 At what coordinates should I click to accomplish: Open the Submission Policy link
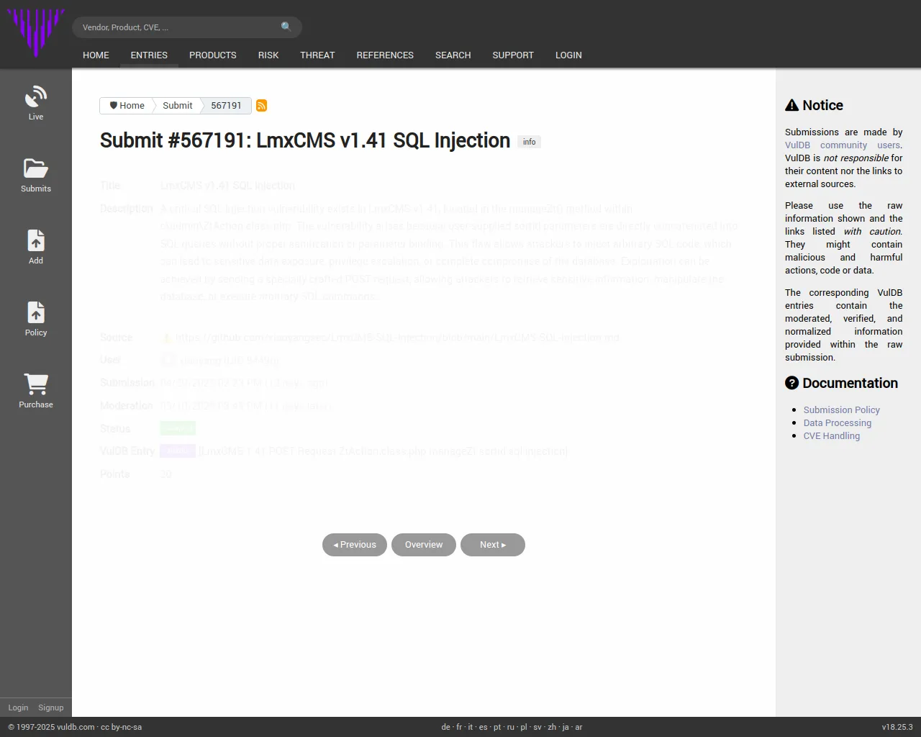[x=842, y=410]
